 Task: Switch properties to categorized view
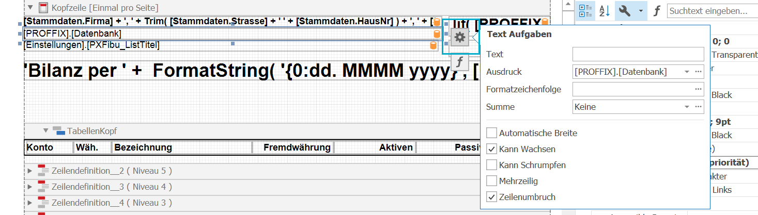point(585,10)
